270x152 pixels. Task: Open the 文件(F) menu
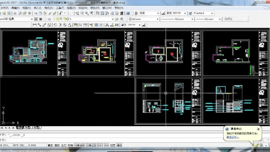pos(5,8)
